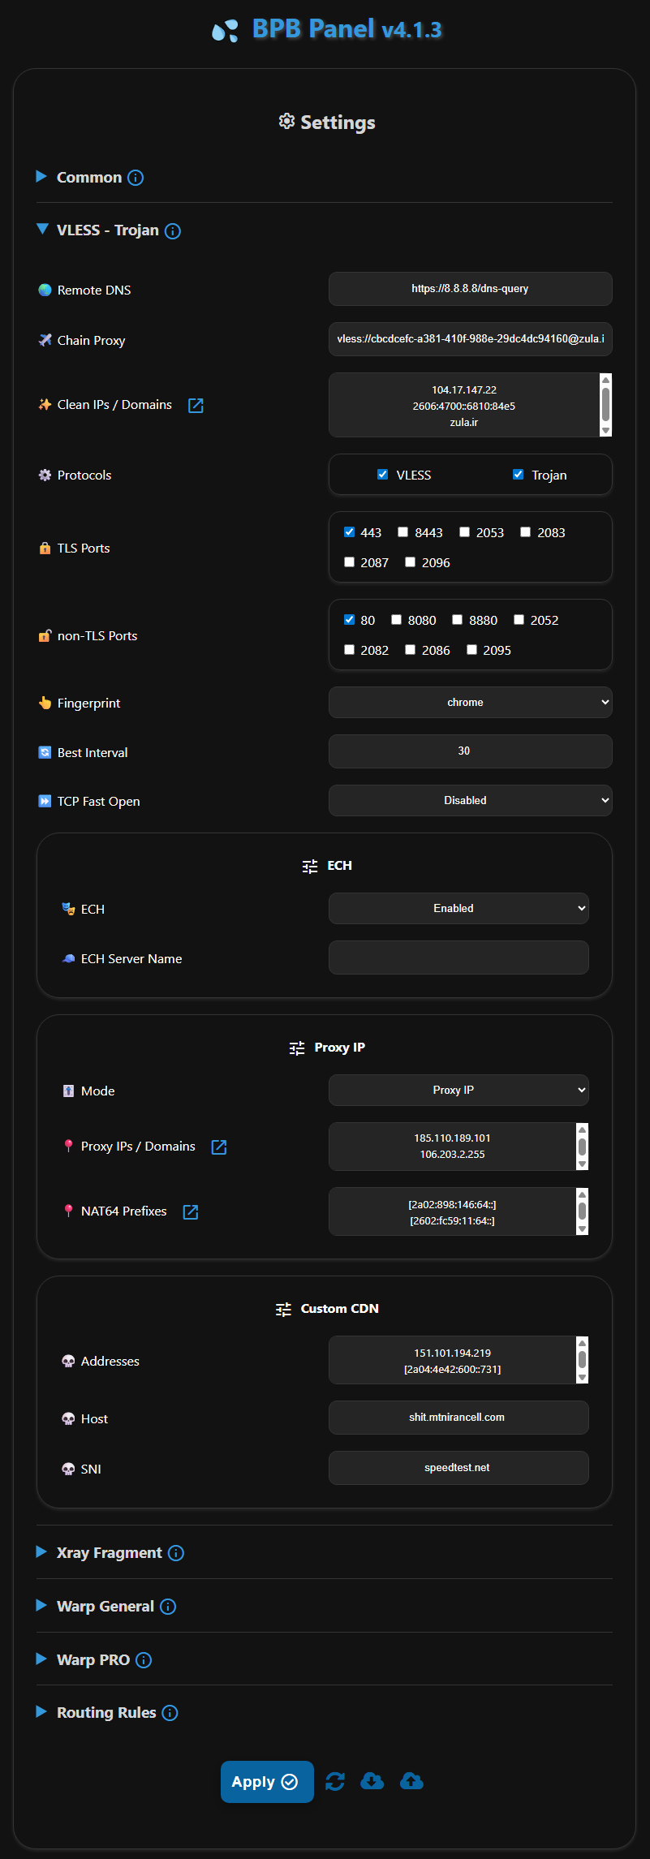Uncheck non-TLS port 80
Image resolution: width=650 pixels, height=1859 pixels.
(x=349, y=620)
